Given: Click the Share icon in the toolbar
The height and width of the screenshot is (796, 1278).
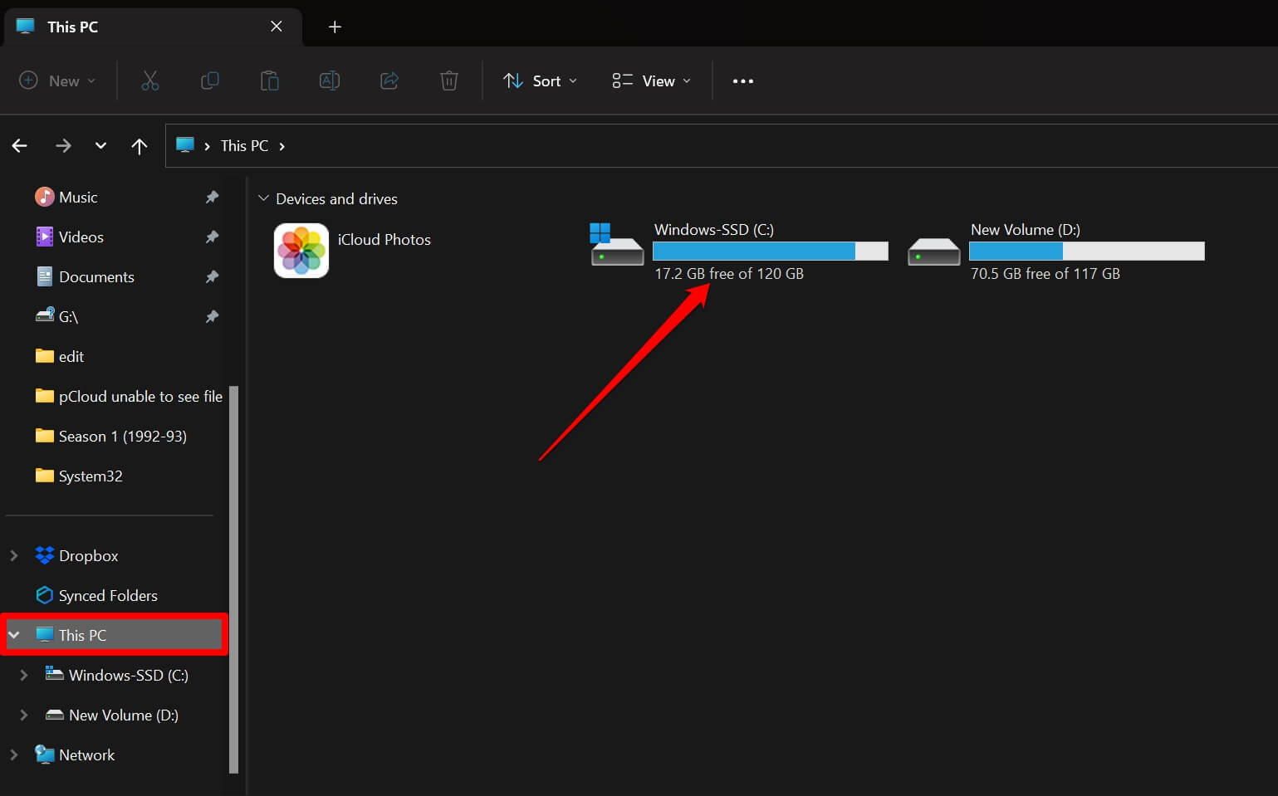Looking at the screenshot, I should (x=389, y=81).
